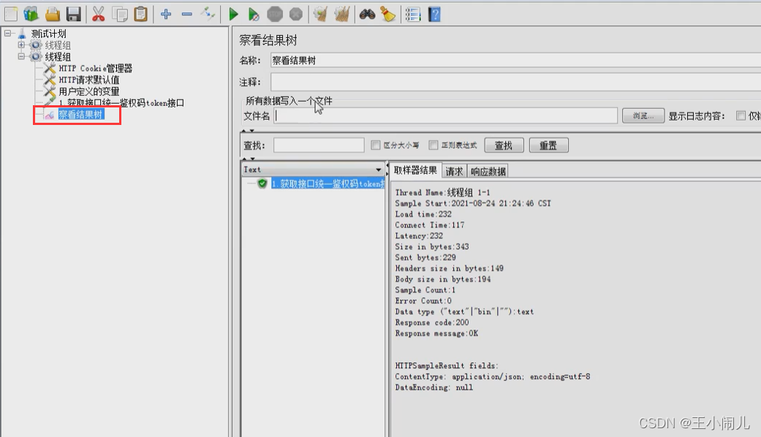Toggle 区分大小写 checkbox

376,145
